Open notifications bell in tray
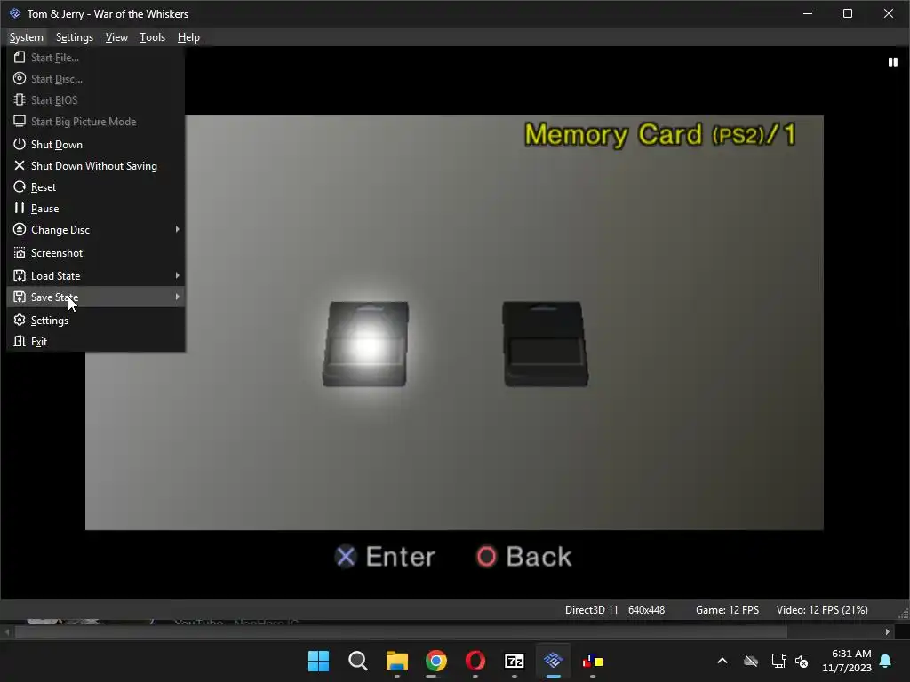Image resolution: width=910 pixels, height=682 pixels. (x=886, y=661)
